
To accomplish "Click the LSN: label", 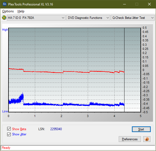I will 42,129.
